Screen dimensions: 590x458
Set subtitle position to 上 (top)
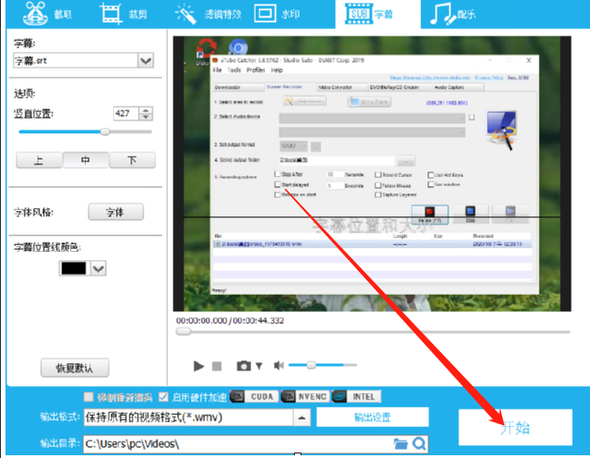(x=38, y=161)
